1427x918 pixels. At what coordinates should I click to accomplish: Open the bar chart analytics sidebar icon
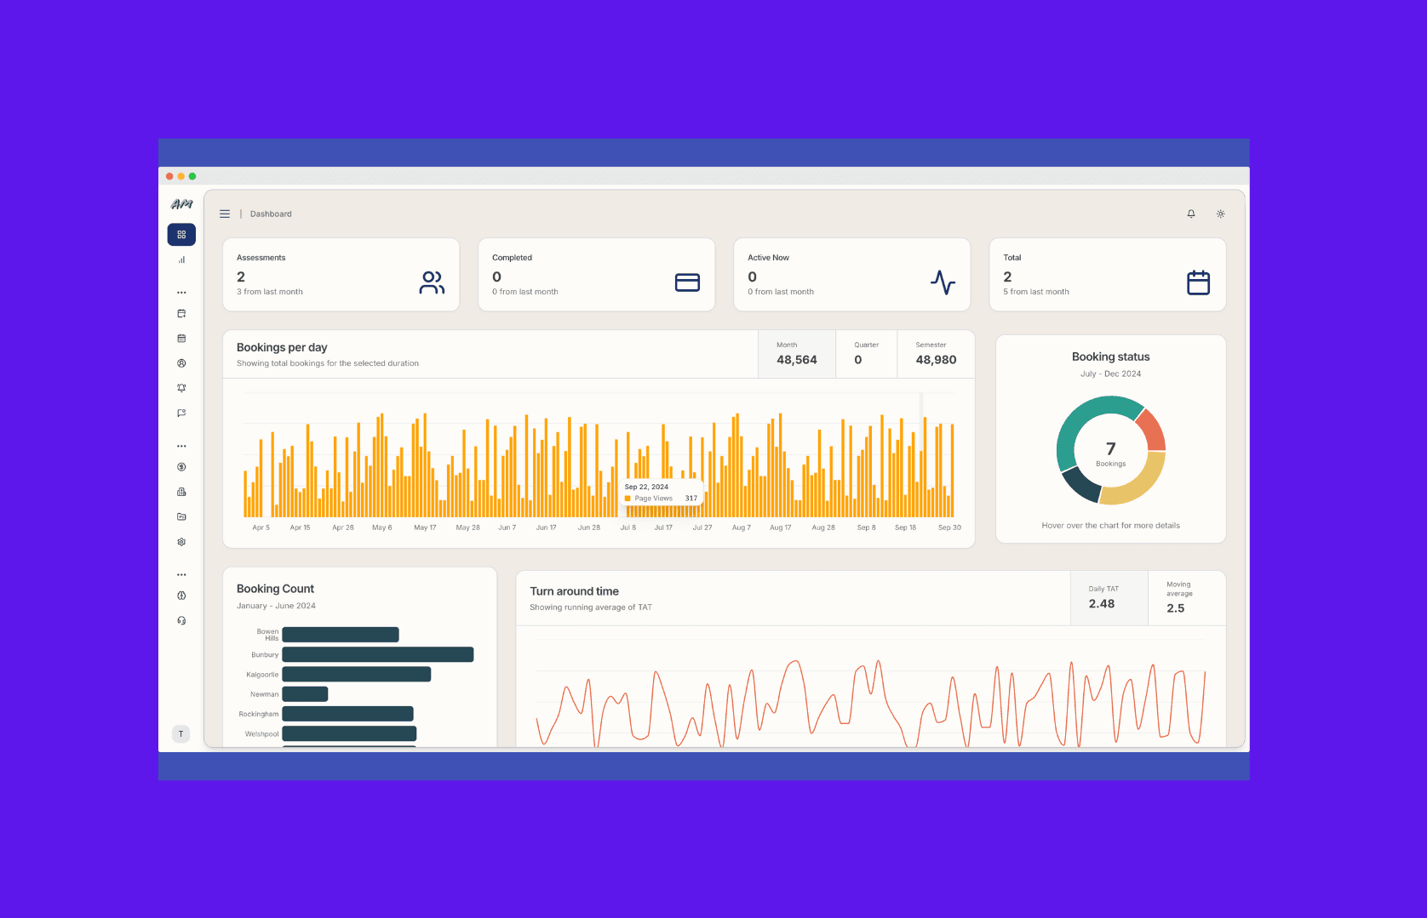pos(181,260)
